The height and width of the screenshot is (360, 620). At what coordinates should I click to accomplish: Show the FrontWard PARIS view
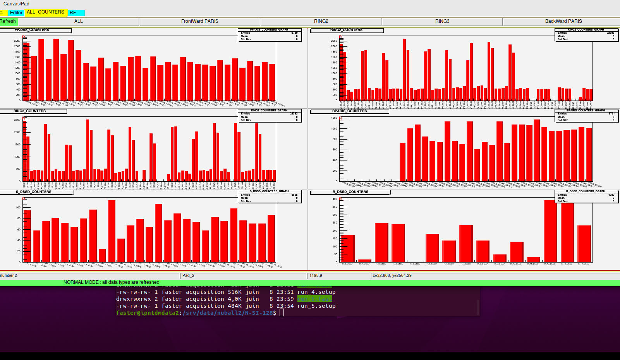199,22
